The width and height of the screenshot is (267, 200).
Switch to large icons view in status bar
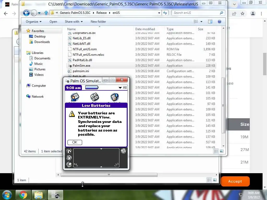click(x=222, y=151)
